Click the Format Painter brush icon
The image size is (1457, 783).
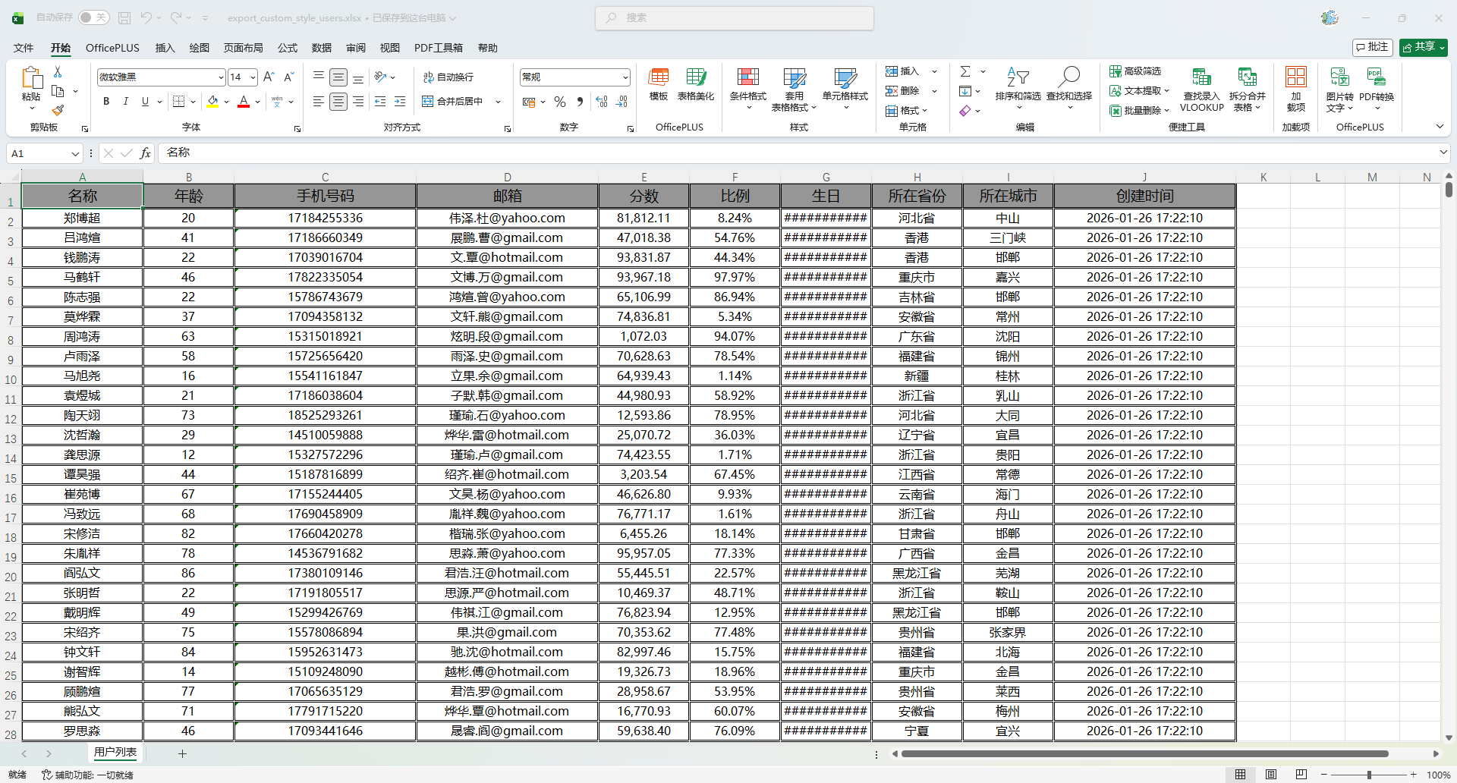pos(58,110)
